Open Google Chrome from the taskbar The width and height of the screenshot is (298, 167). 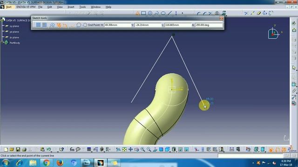coord(46,163)
